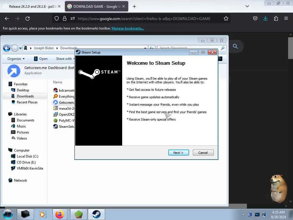293x220 pixels.
Task: Click the Name column header
Action: pos(58,82)
